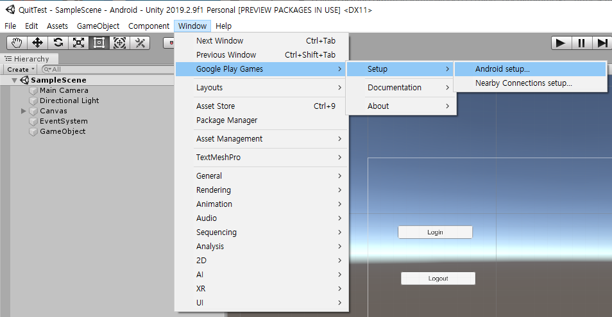The width and height of the screenshot is (612, 317).
Task: Open the Assets menu
Action: pyautogui.click(x=57, y=26)
